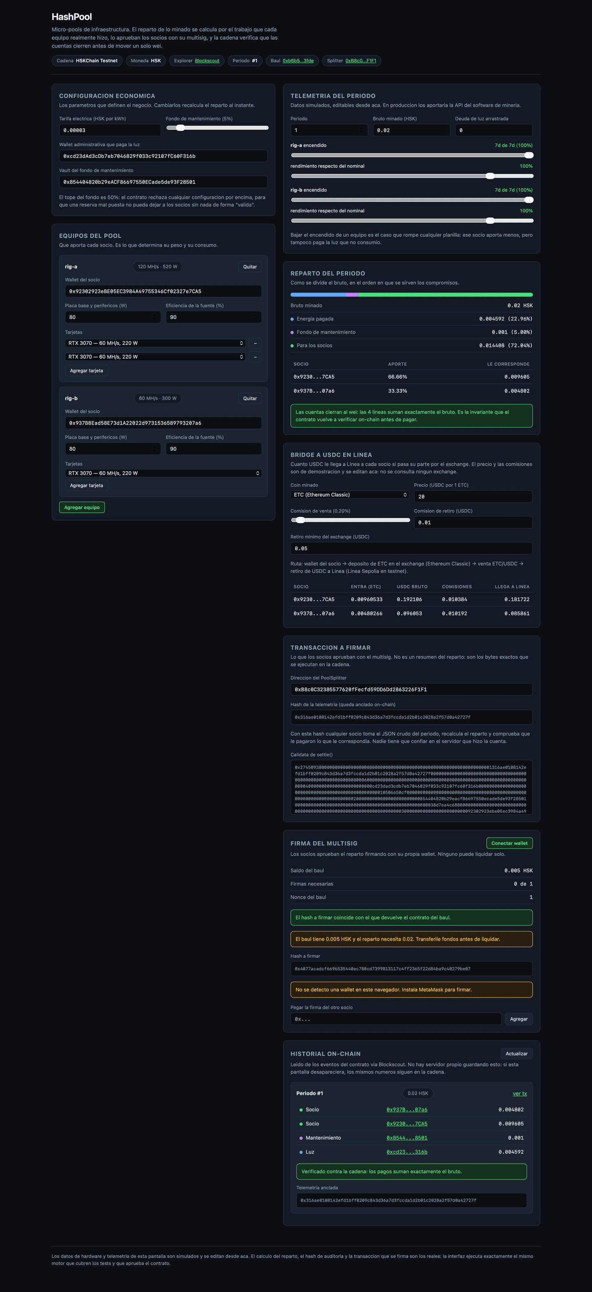Edit rig-a wallet del socio field
592x1292 pixels.
pyautogui.click(x=163, y=291)
